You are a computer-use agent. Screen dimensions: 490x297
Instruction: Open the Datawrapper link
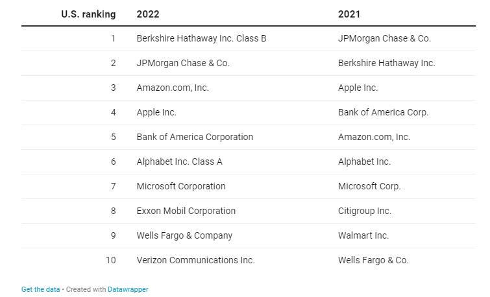click(128, 289)
